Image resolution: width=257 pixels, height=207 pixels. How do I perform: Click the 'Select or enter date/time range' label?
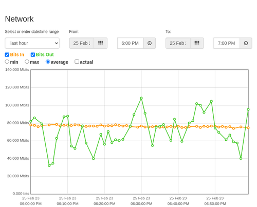(32, 32)
